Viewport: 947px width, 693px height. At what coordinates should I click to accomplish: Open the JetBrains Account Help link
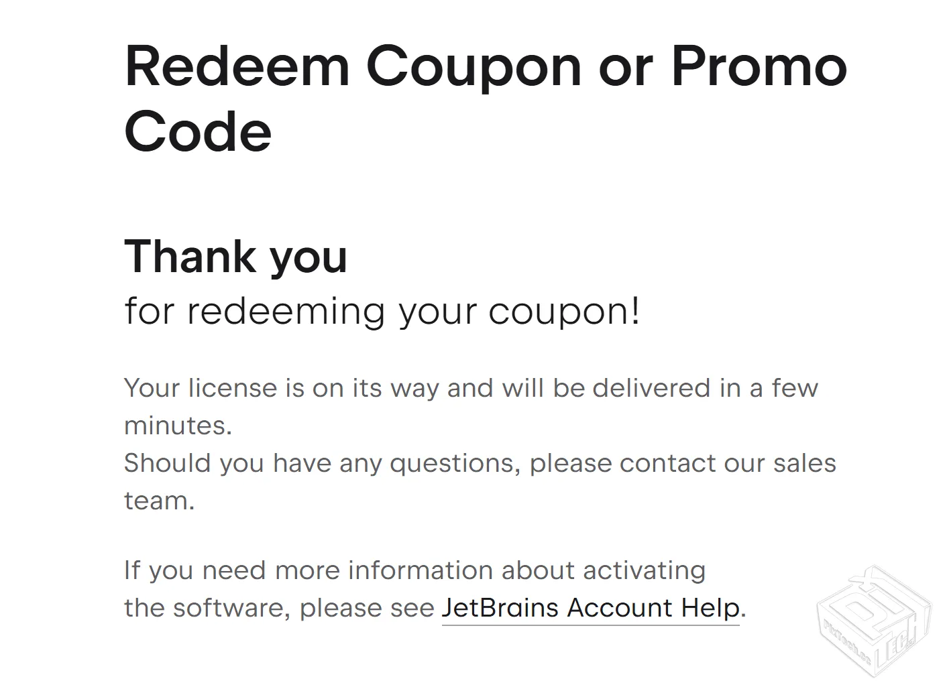click(590, 608)
